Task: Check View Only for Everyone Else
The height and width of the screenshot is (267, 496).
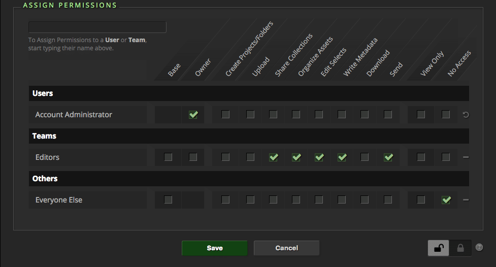Action: tap(421, 200)
